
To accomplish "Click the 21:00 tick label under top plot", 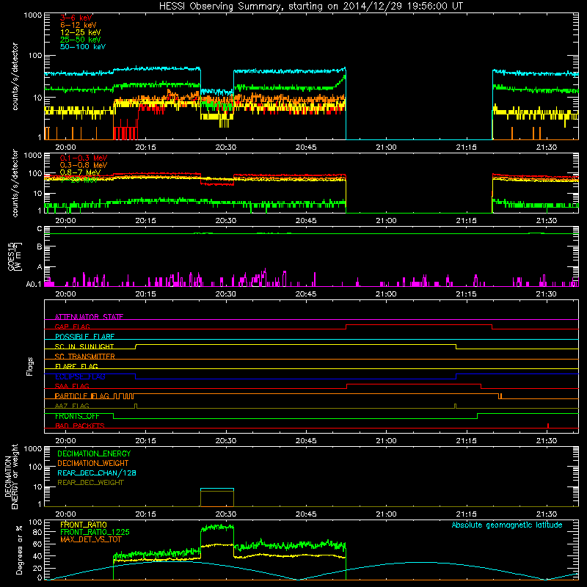I will click(386, 147).
